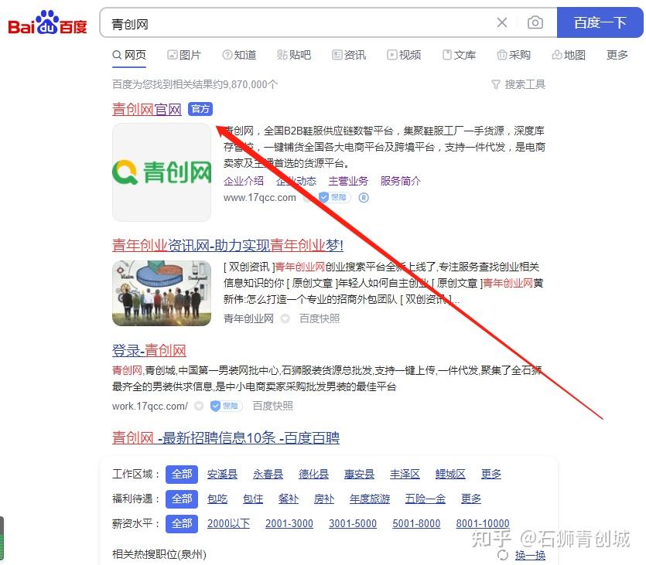The width and height of the screenshot is (646, 565).
Task: Click the 保障 shield badge beside www.17qcc.com
Action: point(334,198)
